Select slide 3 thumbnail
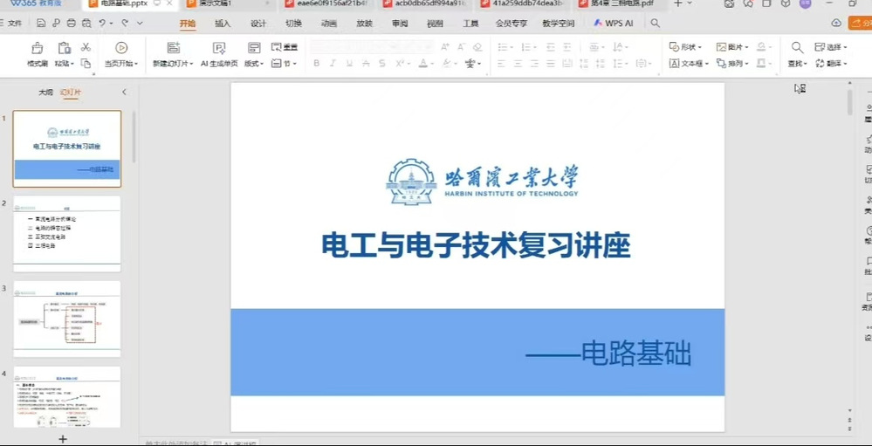This screenshot has height=446, width=872. coord(67,319)
